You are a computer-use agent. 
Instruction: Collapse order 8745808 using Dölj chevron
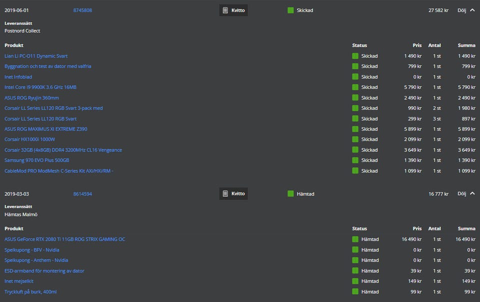[472, 10]
